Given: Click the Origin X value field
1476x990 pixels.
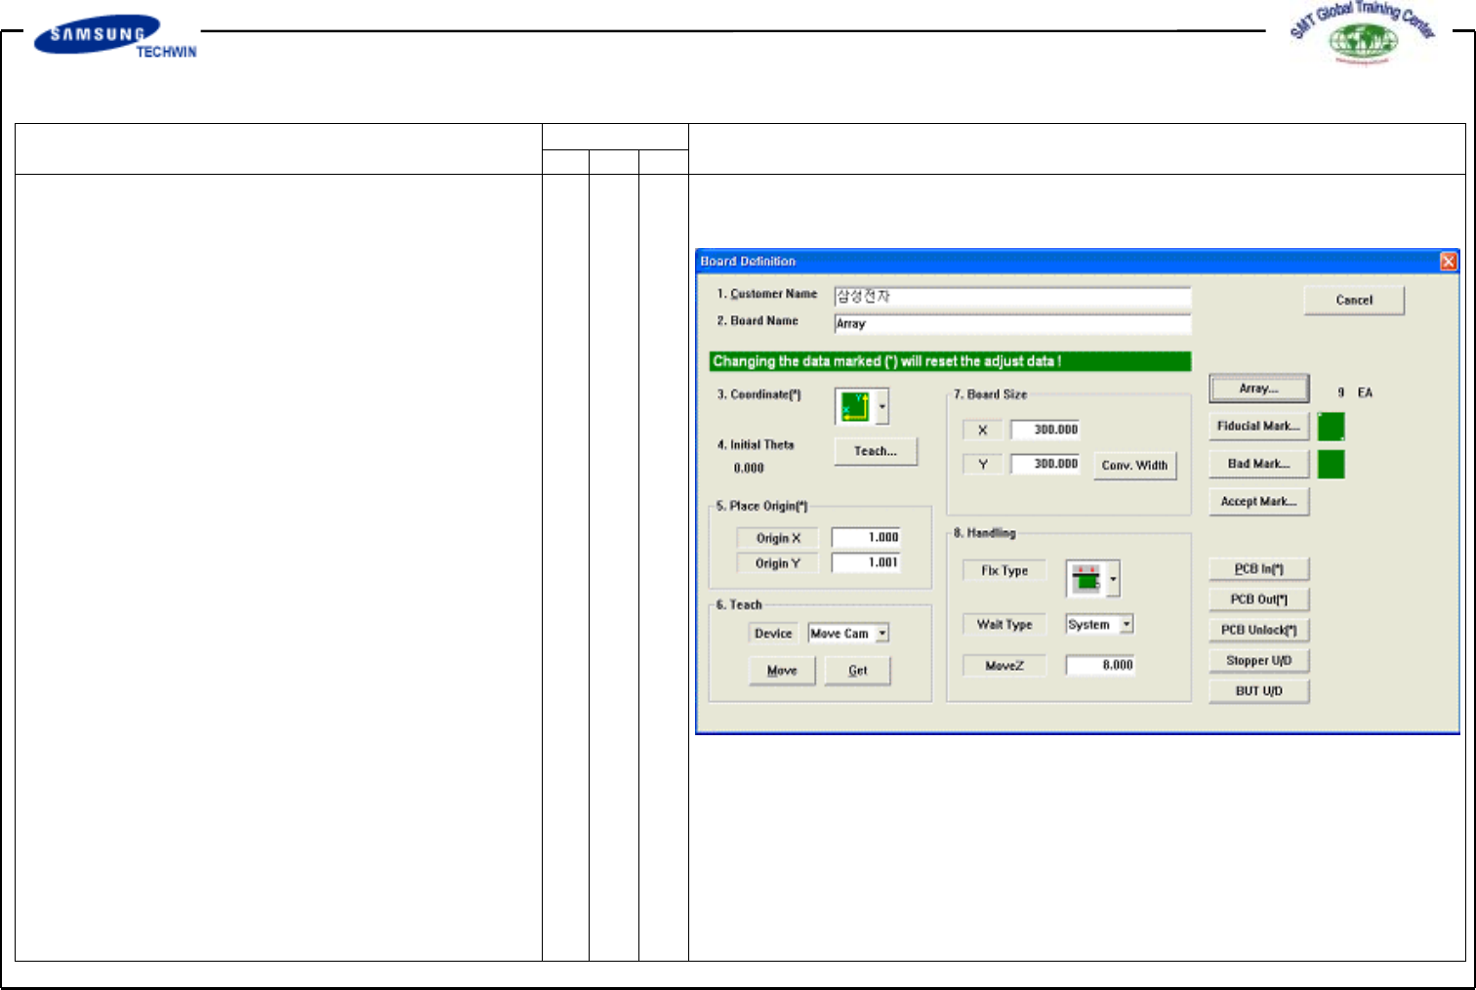Looking at the screenshot, I should (x=866, y=538).
